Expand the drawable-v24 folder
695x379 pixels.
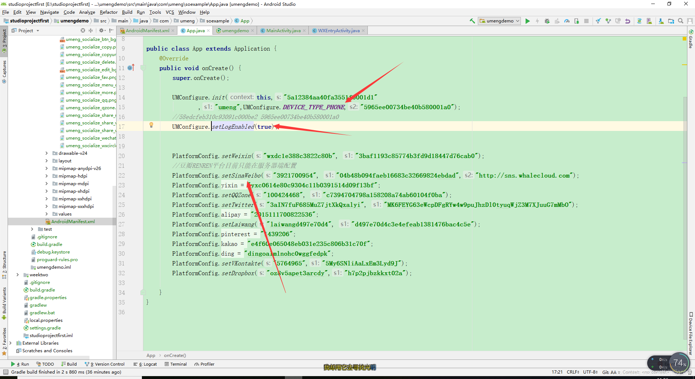(x=46, y=153)
